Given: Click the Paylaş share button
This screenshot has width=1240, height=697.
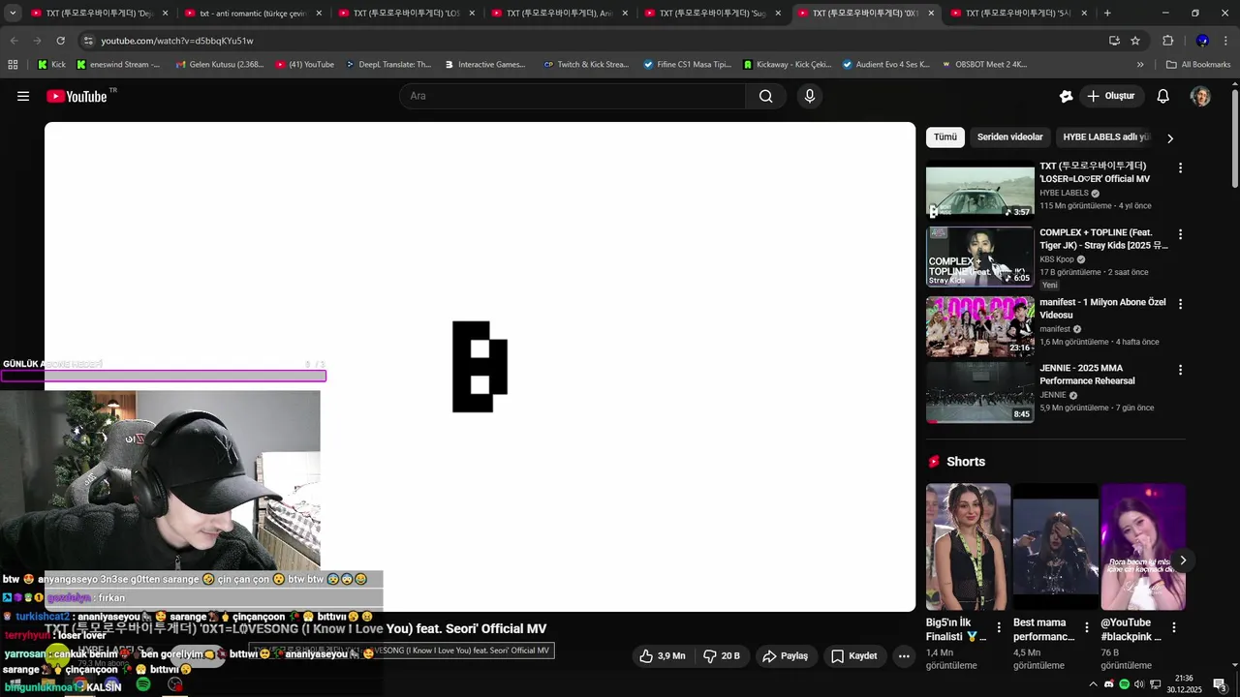Looking at the screenshot, I should coord(785,655).
